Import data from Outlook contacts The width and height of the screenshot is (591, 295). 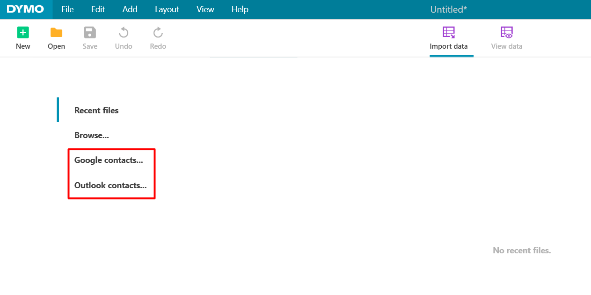click(110, 185)
